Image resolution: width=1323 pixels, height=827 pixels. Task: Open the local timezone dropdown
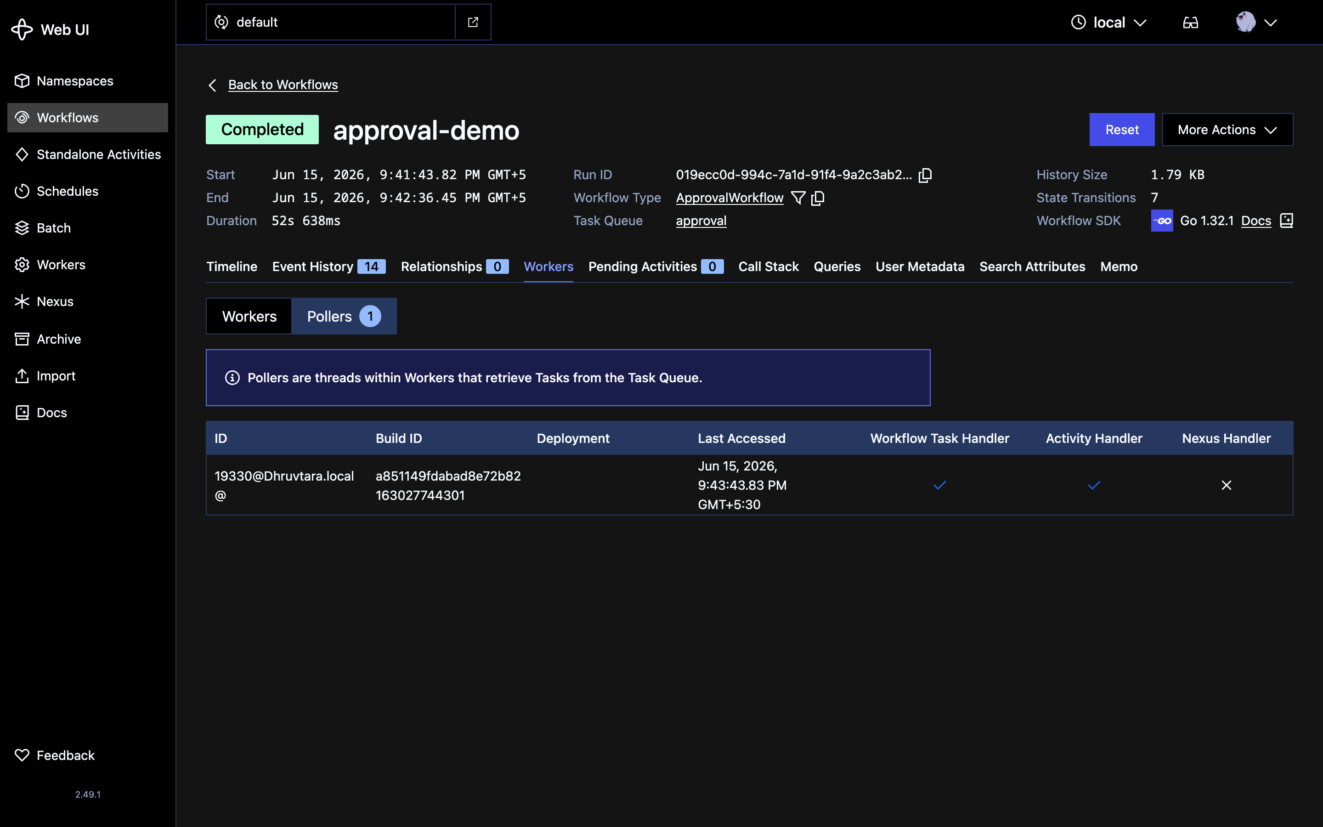[1108, 23]
